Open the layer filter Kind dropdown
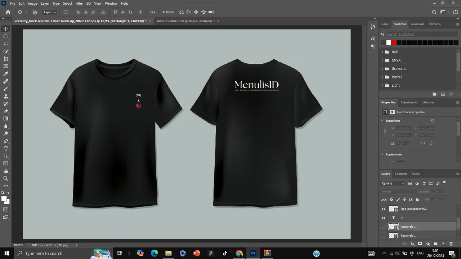 pyautogui.click(x=393, y=183)
